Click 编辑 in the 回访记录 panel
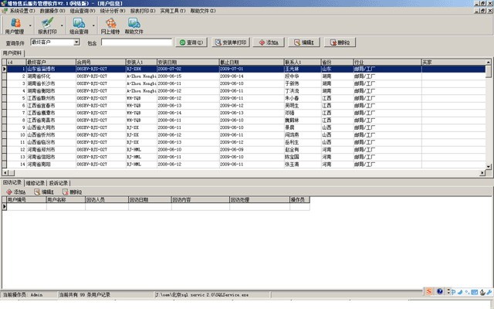This screenshot has width=494, height=309. tap(43, 192)
